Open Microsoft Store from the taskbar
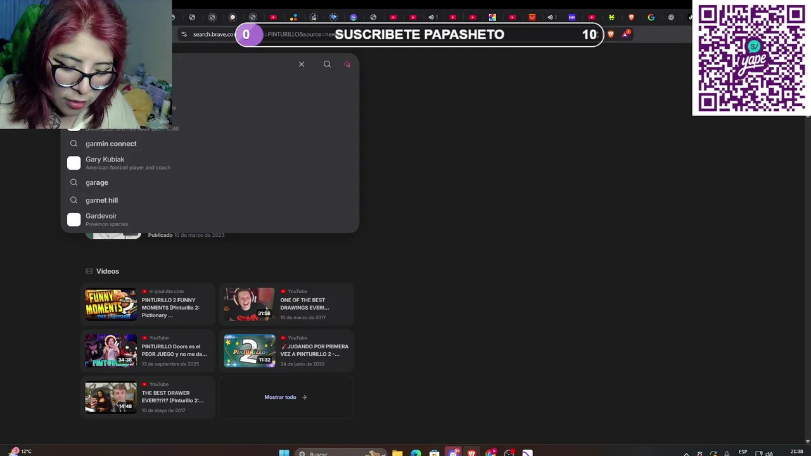 tap(435, 453)
